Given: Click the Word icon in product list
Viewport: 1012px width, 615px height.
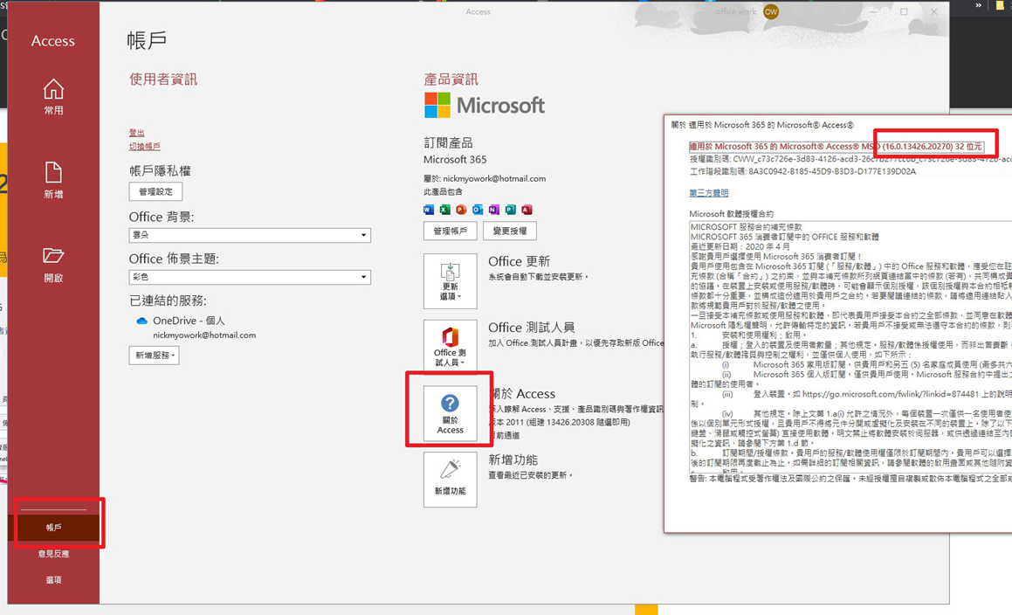Looking at the screenshot, I should (429, 210).
